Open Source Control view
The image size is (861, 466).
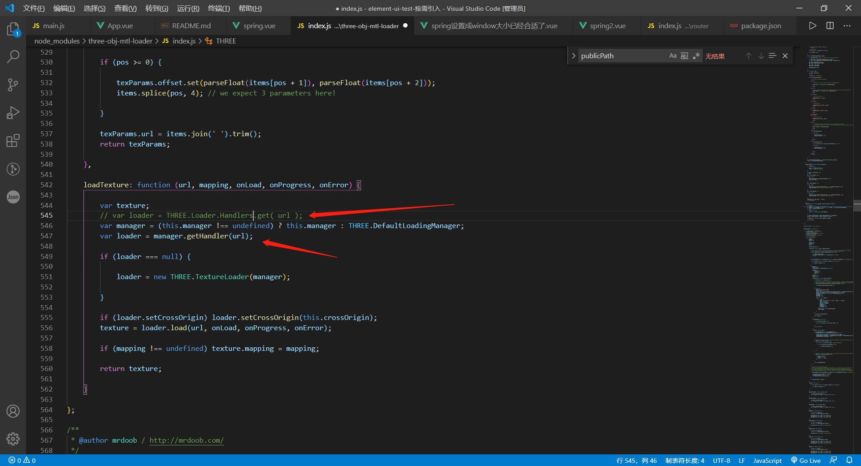[13, 85]
